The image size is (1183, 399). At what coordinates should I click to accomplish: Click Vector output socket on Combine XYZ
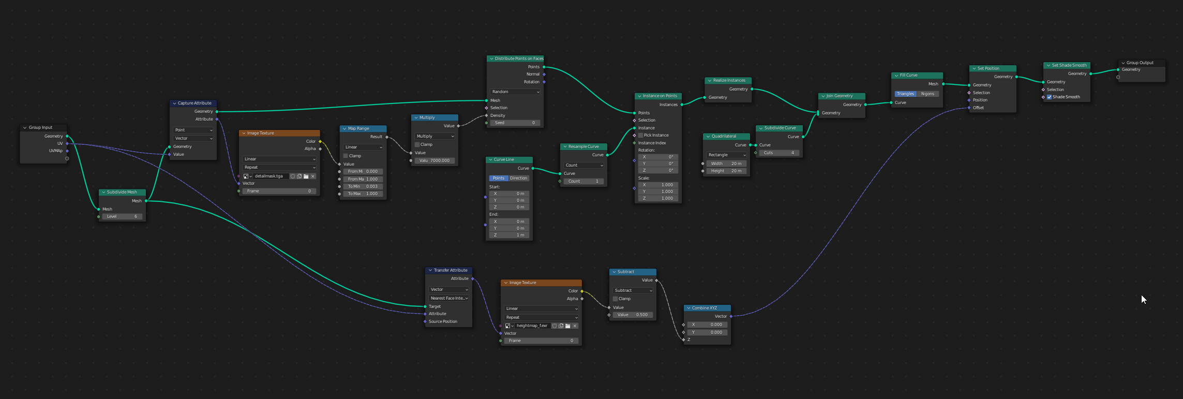click(731, 316)
